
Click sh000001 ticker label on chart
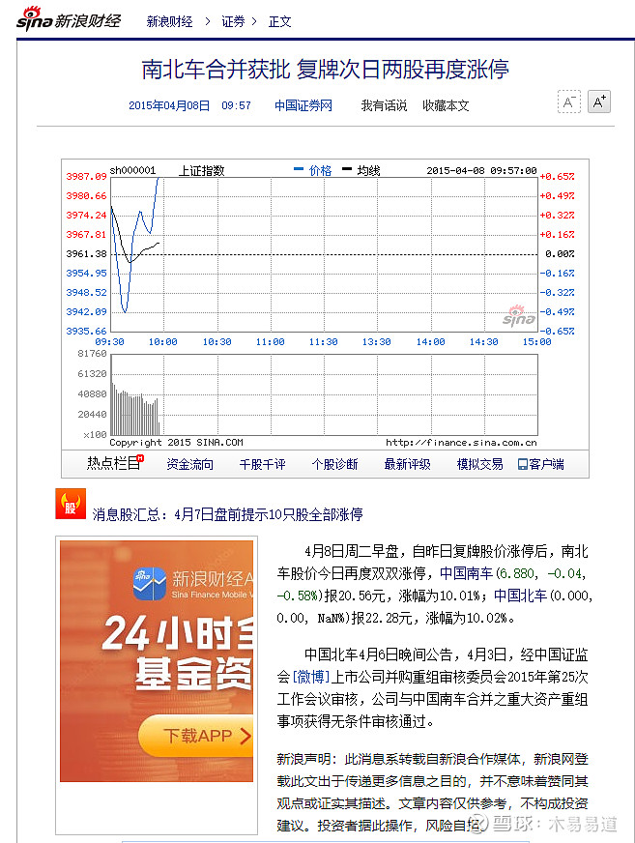click(132, 170)
